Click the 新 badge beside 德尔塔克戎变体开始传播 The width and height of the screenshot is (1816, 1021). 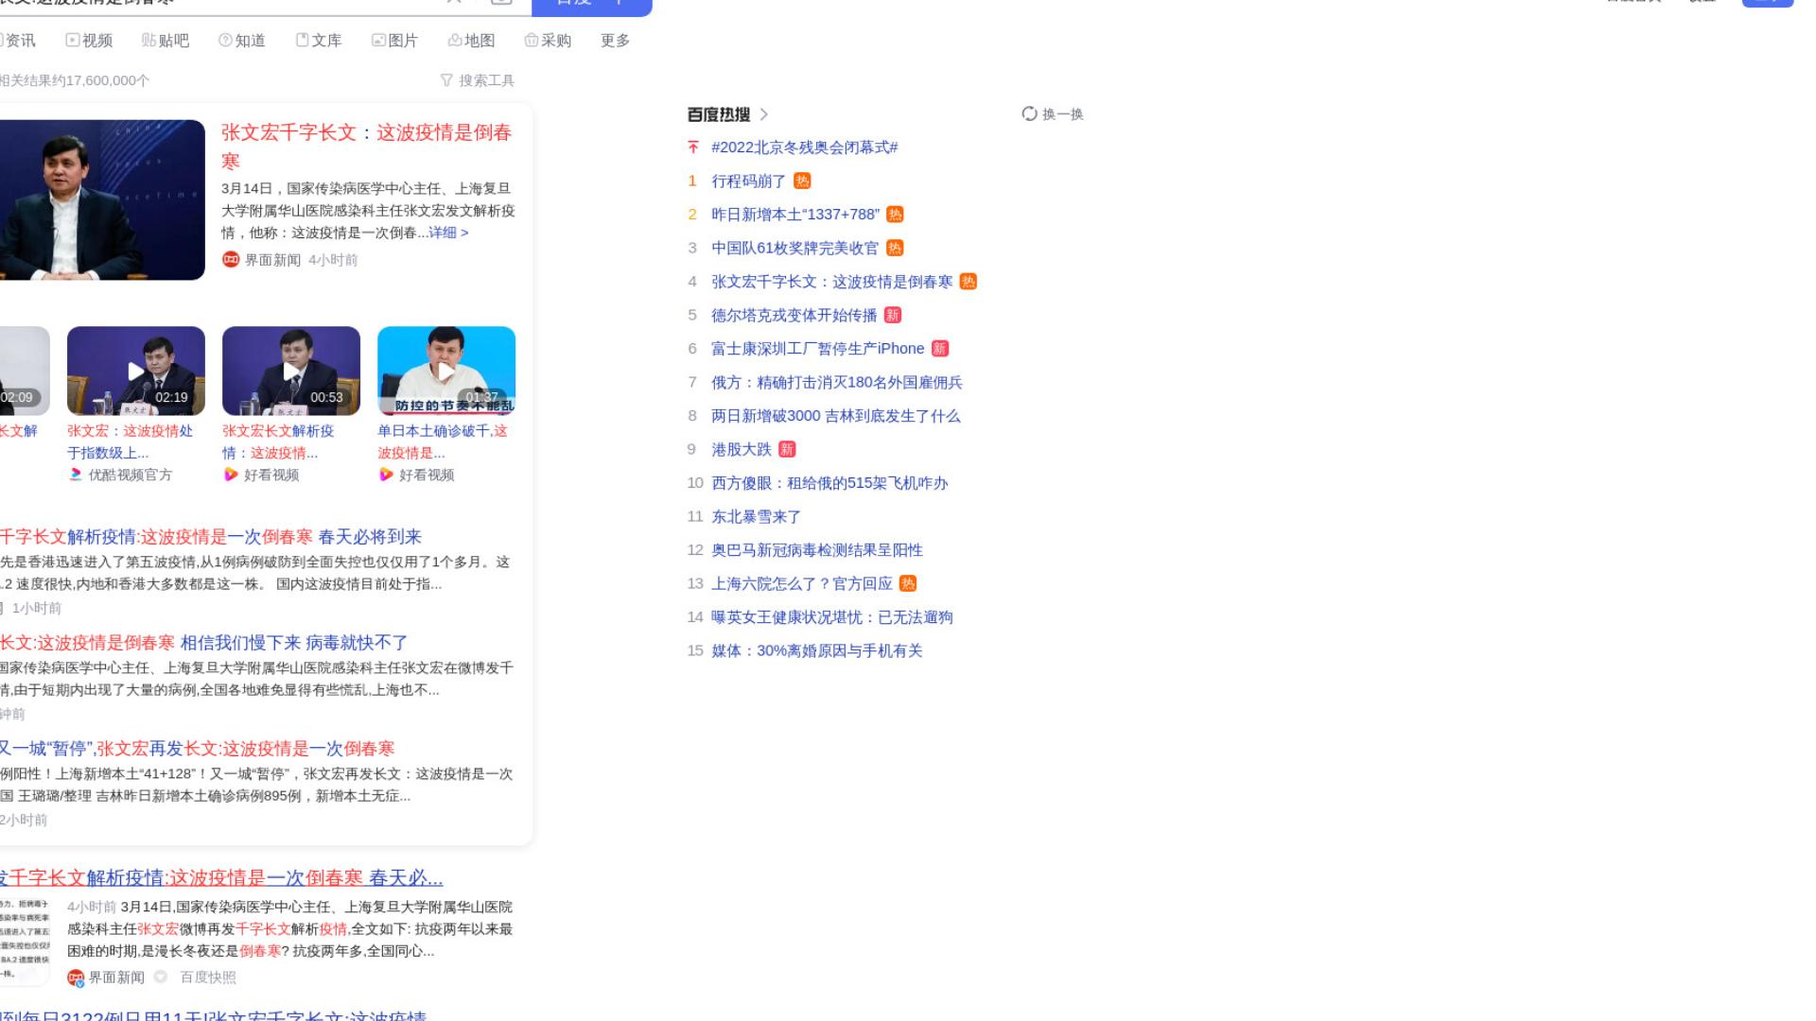point(893,316)
